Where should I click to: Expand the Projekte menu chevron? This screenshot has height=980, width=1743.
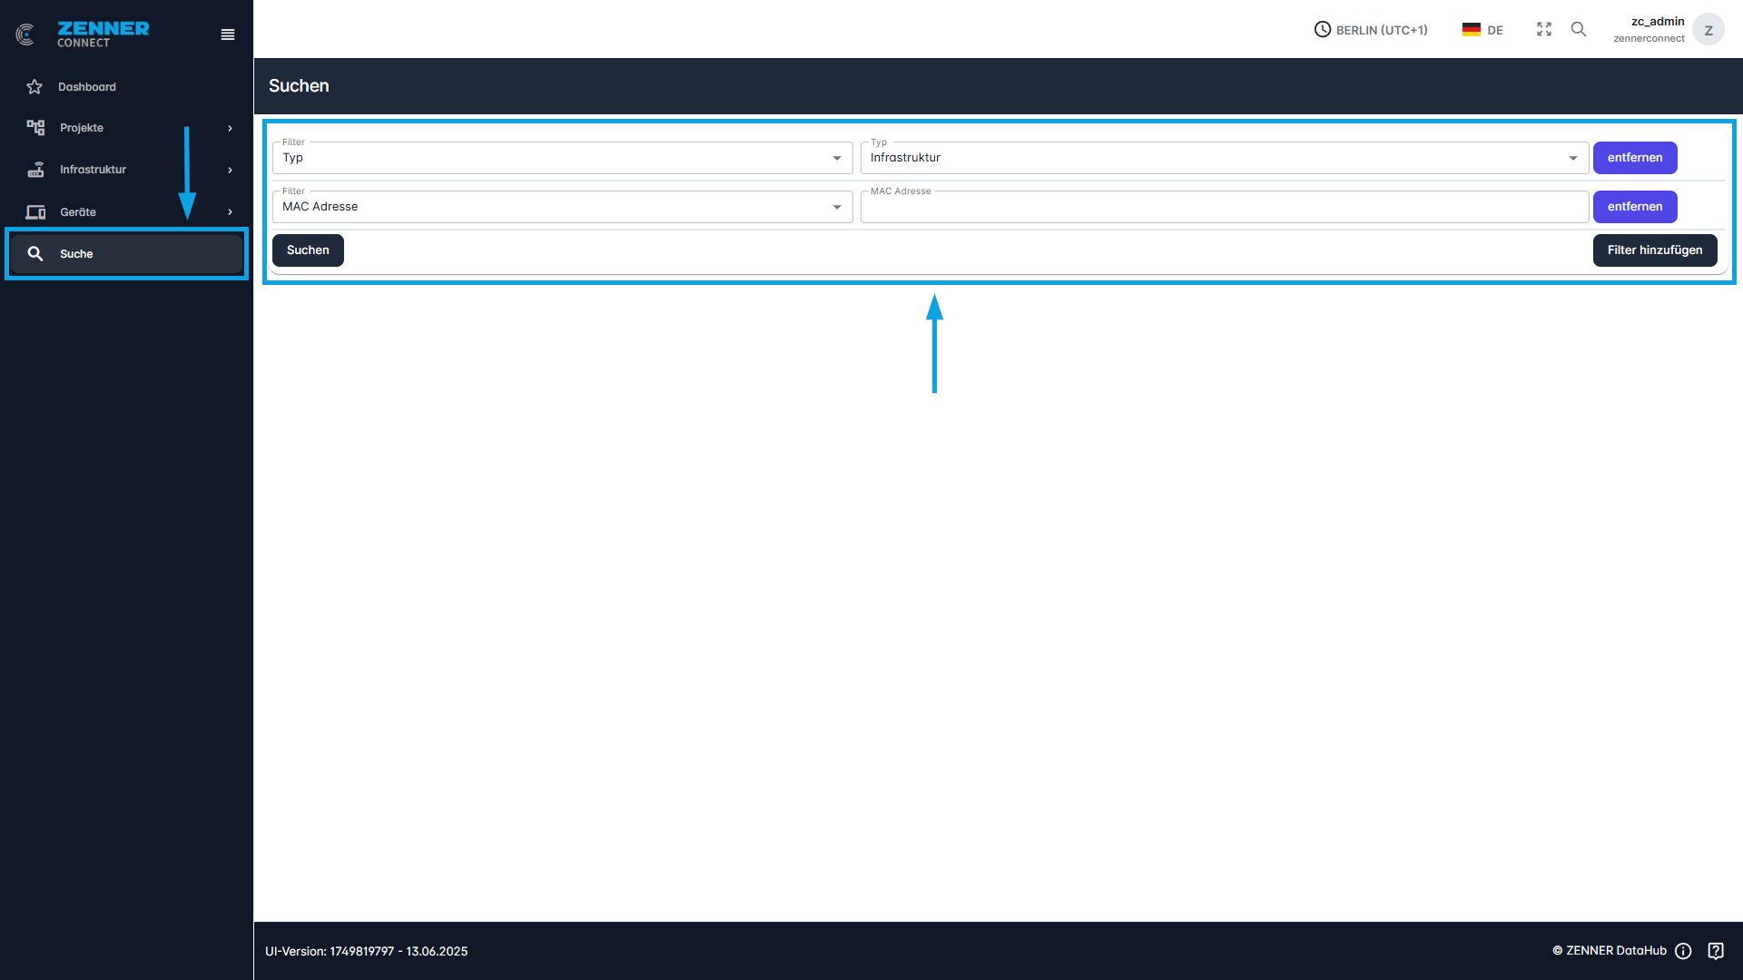pos(230,128)
